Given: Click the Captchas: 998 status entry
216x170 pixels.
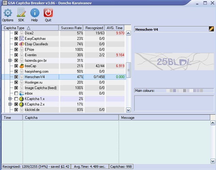Looking at the screenshot, I should [121, 167].
